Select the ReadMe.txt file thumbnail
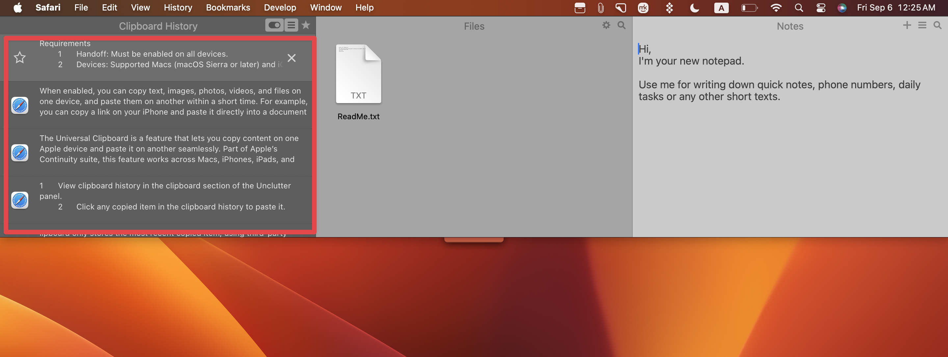948x357 pixels. pyautogui.click(x=358, y=74)
